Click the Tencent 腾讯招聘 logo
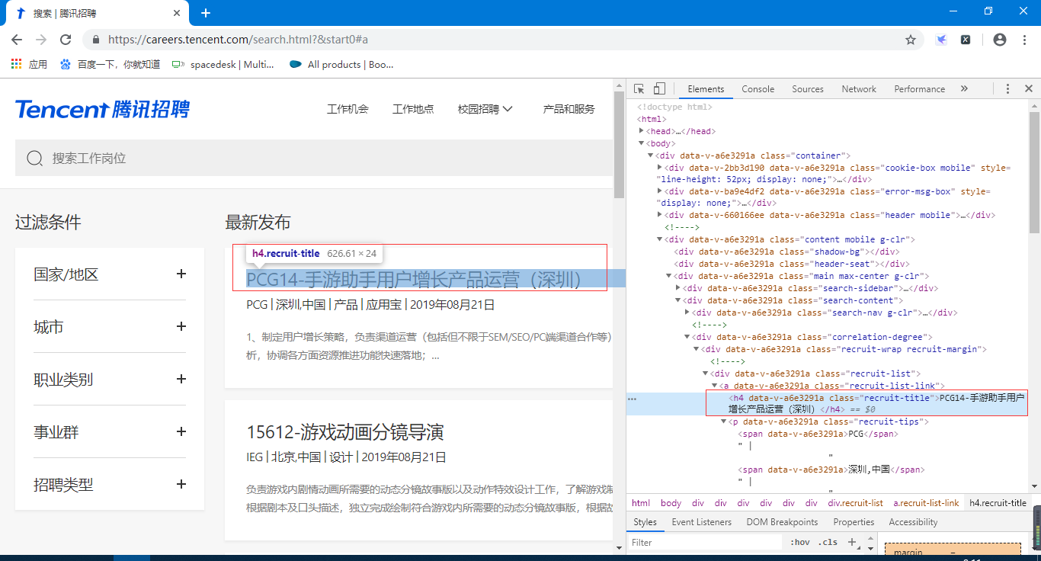This screenshot has width=1041, height=561. 102,109
